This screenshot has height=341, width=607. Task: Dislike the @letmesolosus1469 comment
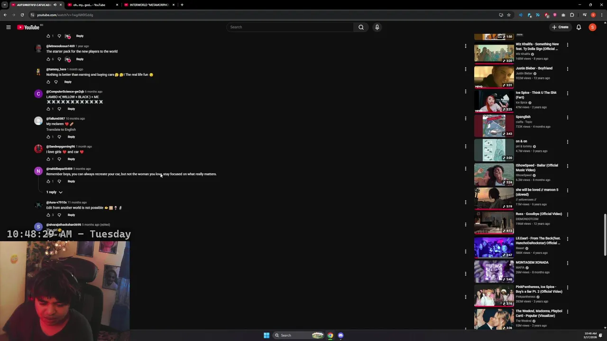[x=59, y=59]
